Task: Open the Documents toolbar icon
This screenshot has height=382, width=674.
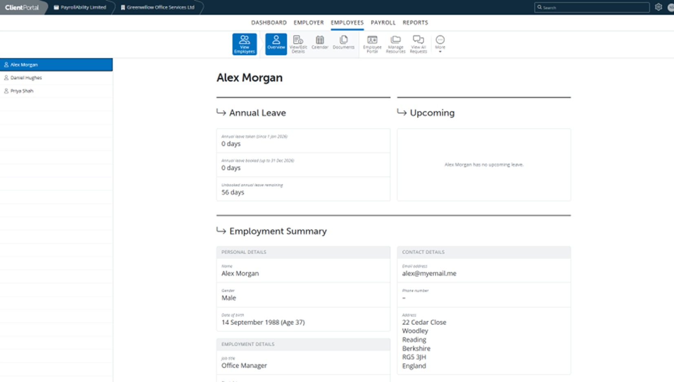Action: pyautogui.click(x=343, y=42)
